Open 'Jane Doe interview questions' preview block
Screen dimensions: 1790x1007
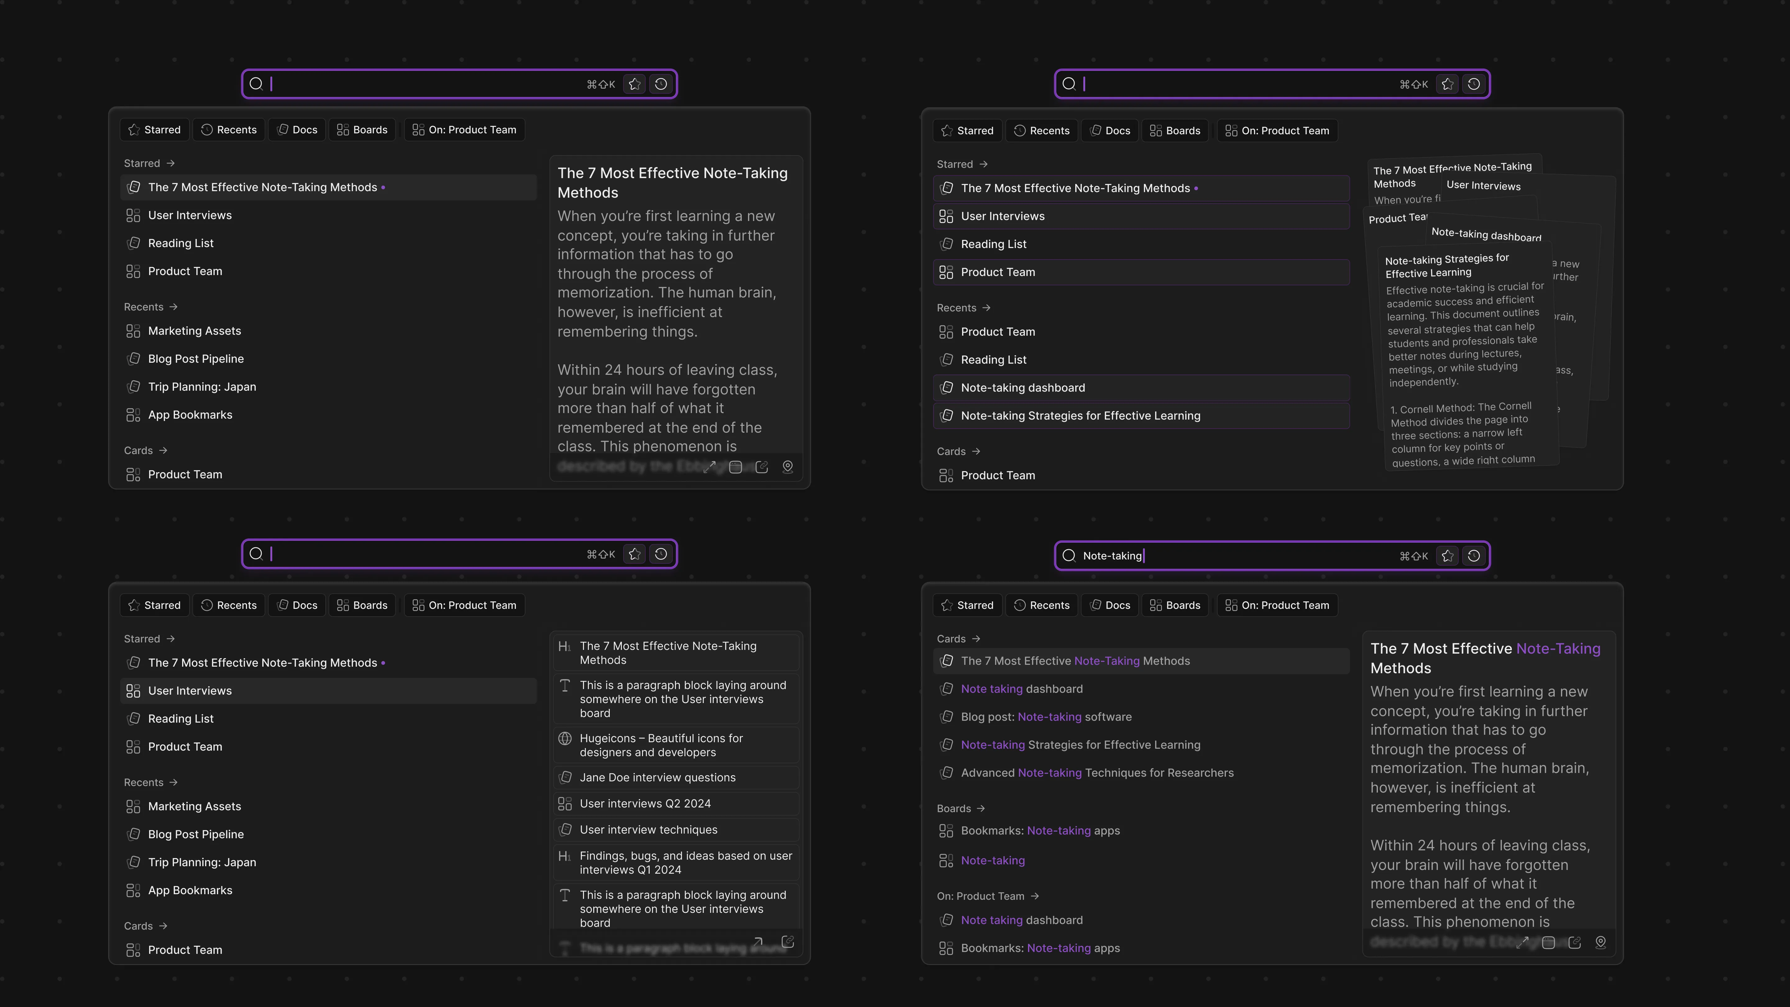(x=657, y=777)
